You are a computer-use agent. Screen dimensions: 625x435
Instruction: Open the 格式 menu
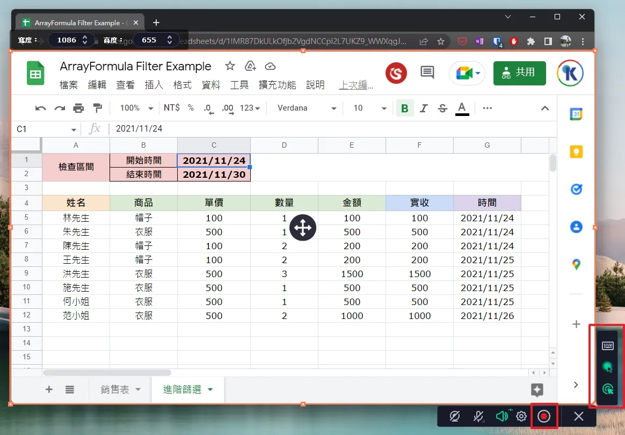coord(182,85)
